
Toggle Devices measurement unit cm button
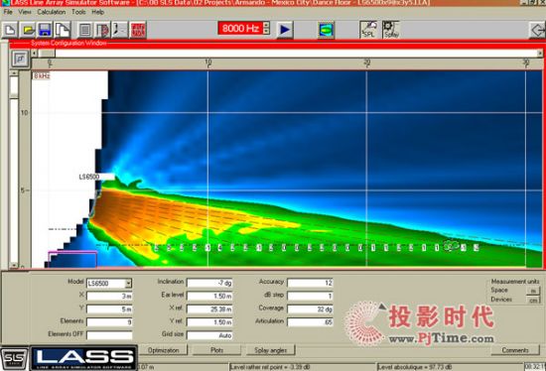point(533,300)
